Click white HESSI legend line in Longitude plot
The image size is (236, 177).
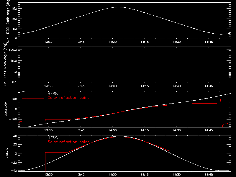tap(33, 95)
